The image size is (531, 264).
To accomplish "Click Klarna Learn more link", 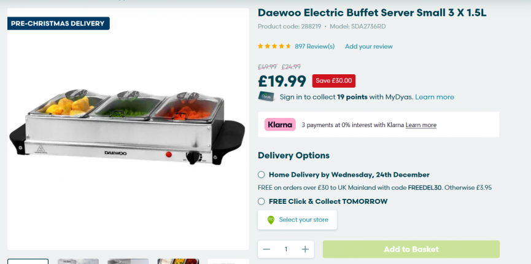I will [x=421, y=125].
